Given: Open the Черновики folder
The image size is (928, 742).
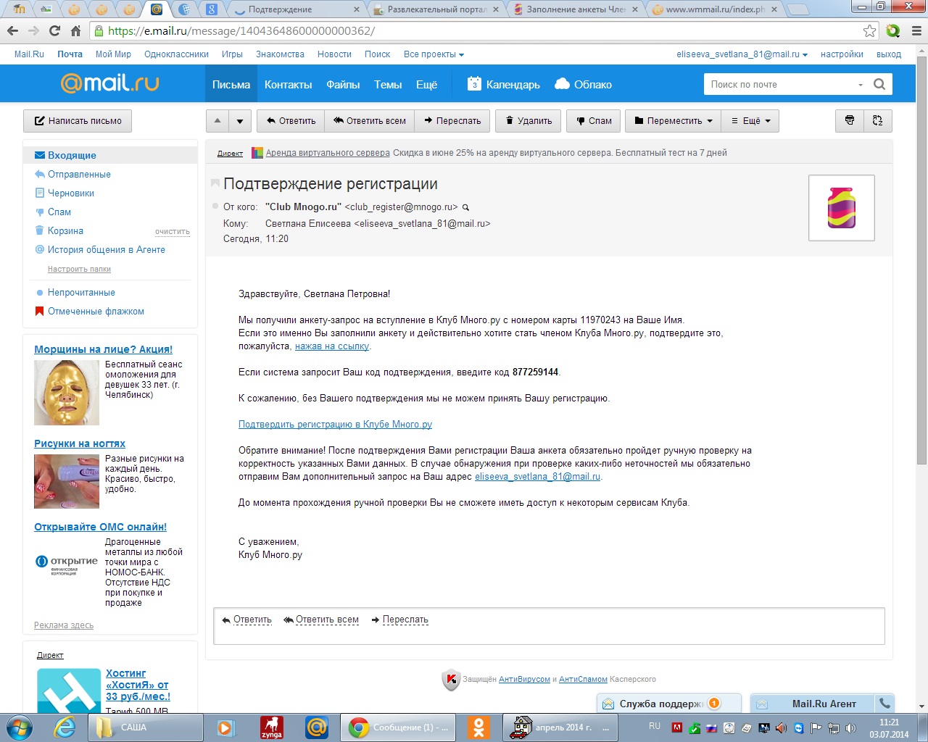Looking at the screenshot, I should (x=71, y=193).
